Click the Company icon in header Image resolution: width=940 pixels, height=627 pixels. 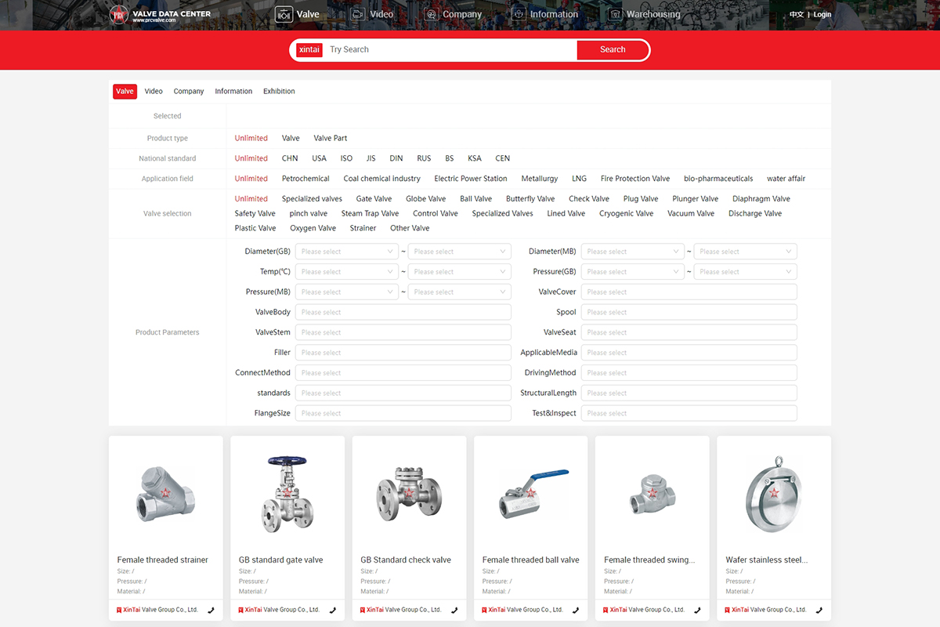[431, 14]
